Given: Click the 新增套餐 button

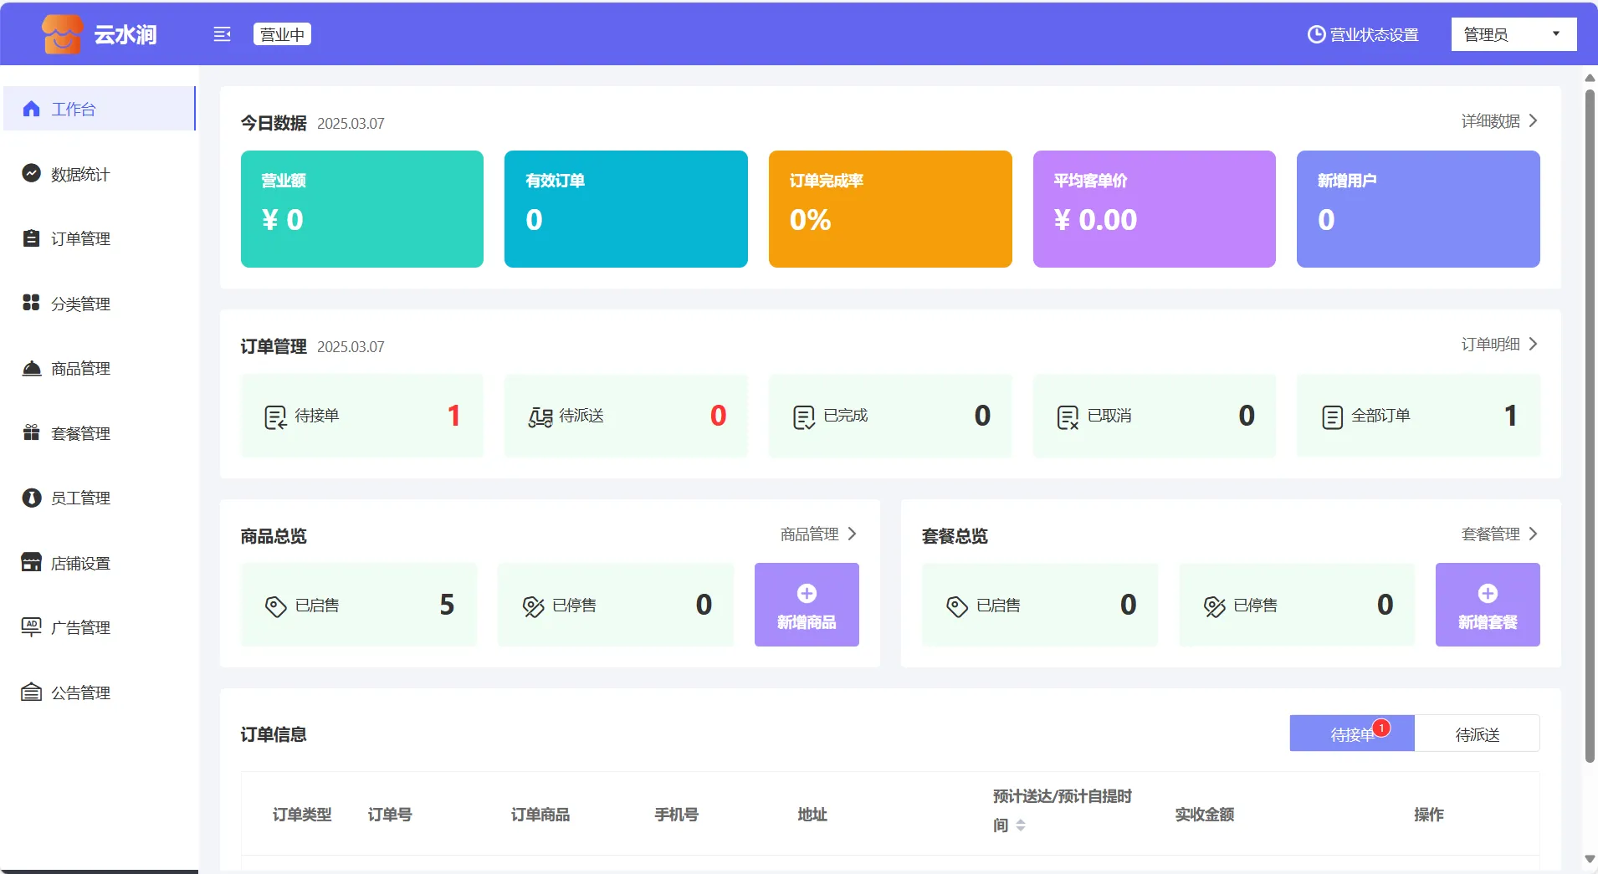Looking at the screenshot, I should pos(1487,605).
